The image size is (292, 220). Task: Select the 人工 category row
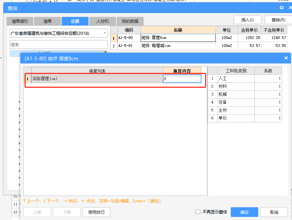click(x=245, y=79)
